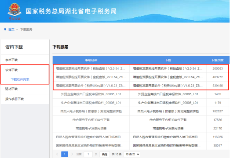Download 增值税发票开票软件(税务UKey版) V1.0.23 link

(x=168, y=86)
